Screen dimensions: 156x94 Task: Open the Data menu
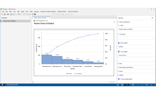pyautogui.click(x=10, y=12)
